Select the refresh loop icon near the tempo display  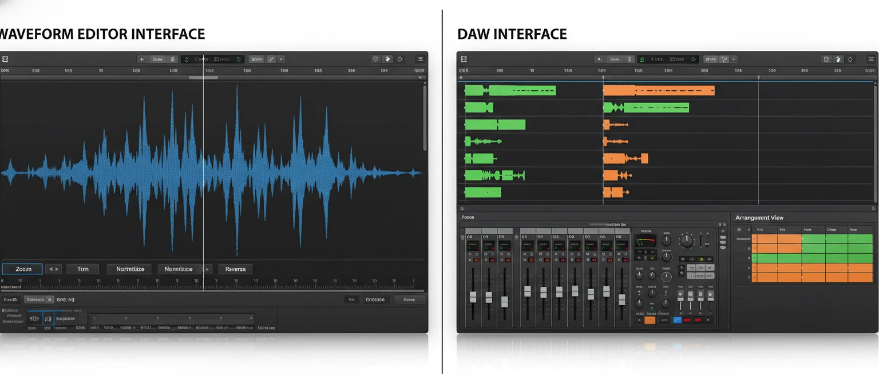[239, 59]
